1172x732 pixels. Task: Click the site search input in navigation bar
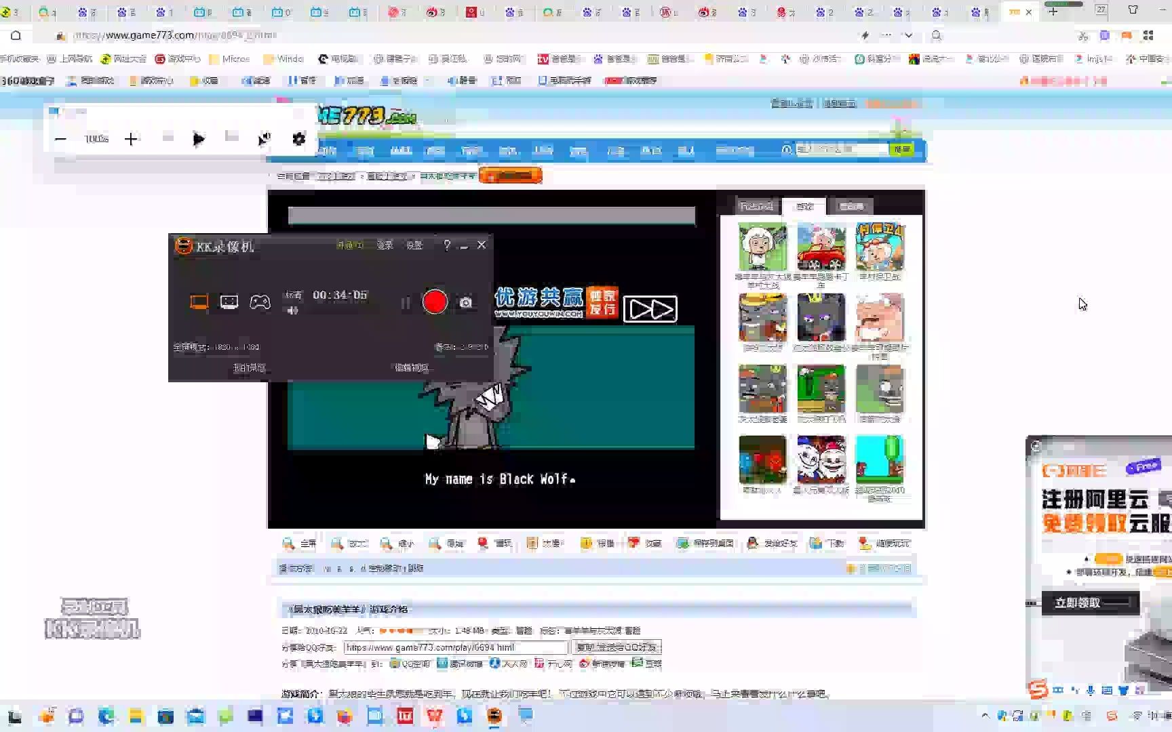coord(841,149)
